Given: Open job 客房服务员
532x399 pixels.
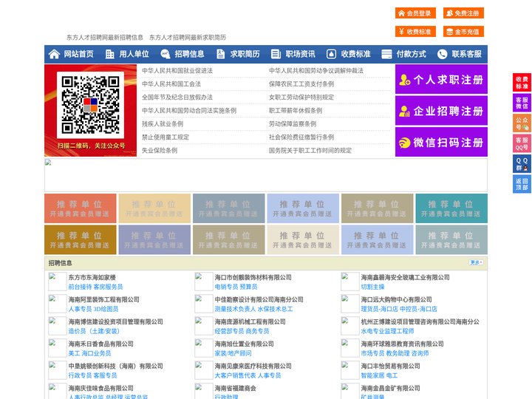Looking at the screenshot, I should 108,287.
